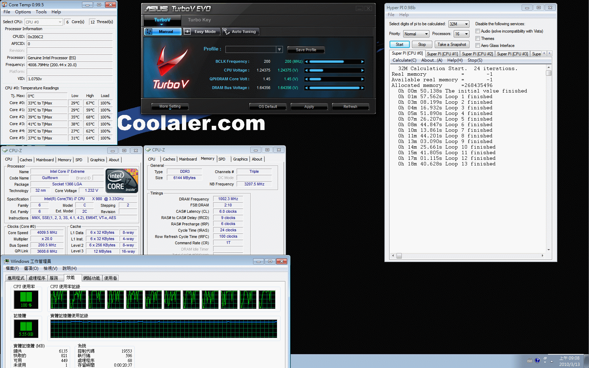Screen dimensions: 589x368
Task: Click the OS Default button
Action: click(x=268, y=107)
